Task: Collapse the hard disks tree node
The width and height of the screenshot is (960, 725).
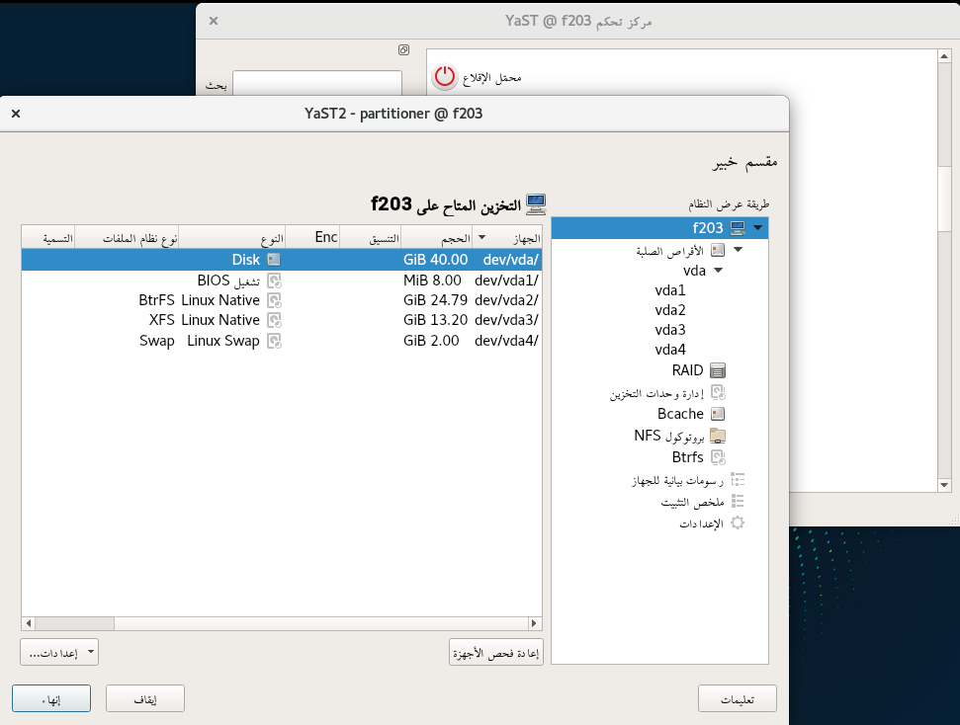Action: coord(738,250)
